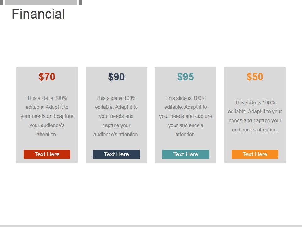
Task: Click the small dark square left of top bar
Action: (x=1, y=2)
